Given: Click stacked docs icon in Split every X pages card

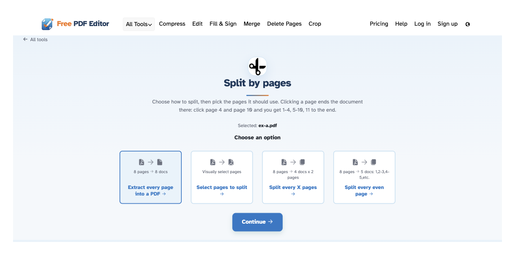Looking at the screenshot, I should (302, 162).
